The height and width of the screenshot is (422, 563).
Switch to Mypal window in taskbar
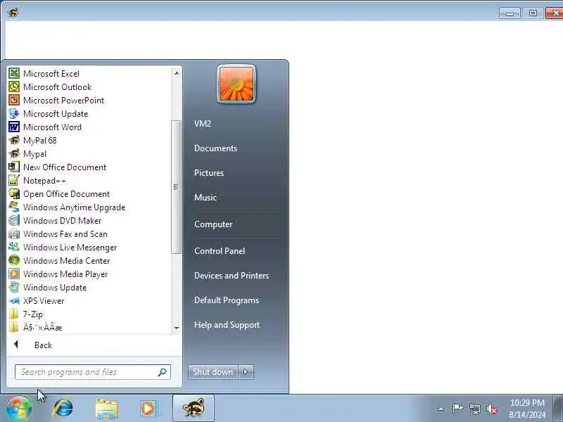194,408
